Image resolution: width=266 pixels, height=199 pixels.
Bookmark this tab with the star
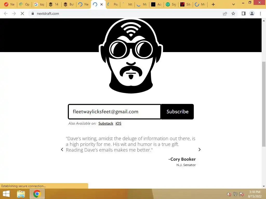pos(233,13)
